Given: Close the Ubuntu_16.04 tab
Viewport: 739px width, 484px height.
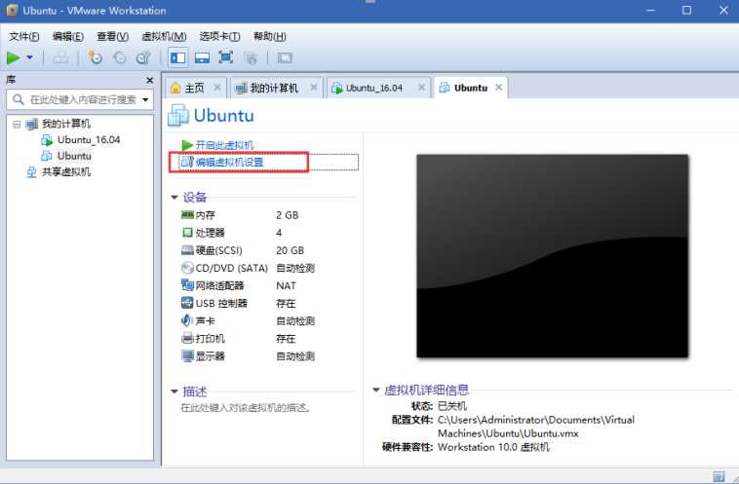Looking at the screenshot, I should tap(422, 87).
